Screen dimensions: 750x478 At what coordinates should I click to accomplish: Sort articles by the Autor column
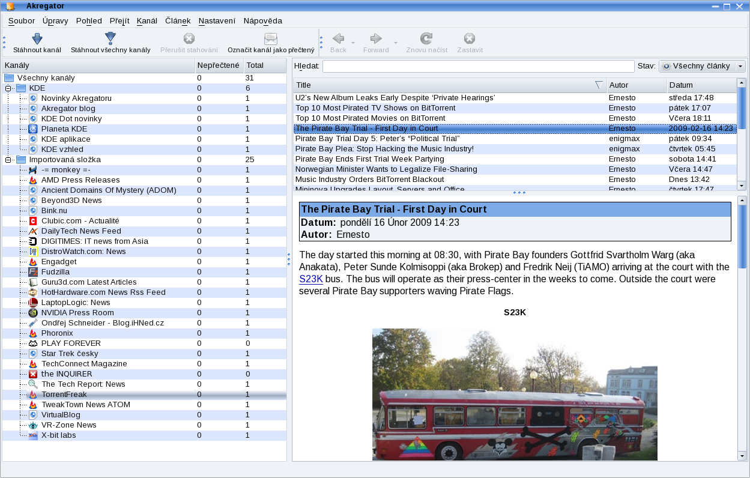(x=637, y=85)
